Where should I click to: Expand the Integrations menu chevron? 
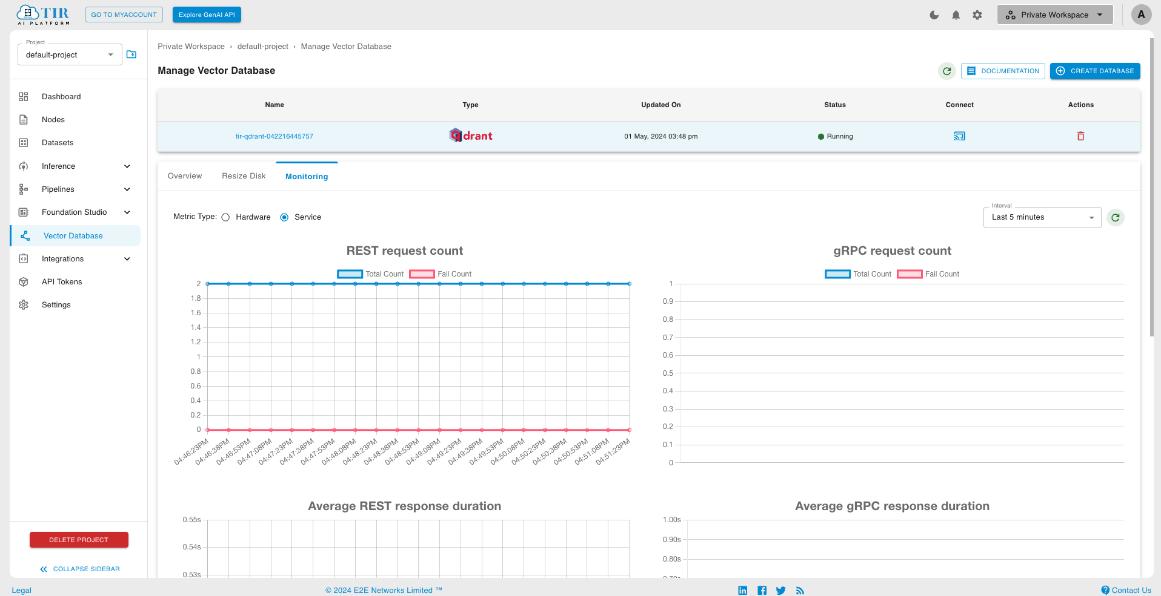coord(127,259)
